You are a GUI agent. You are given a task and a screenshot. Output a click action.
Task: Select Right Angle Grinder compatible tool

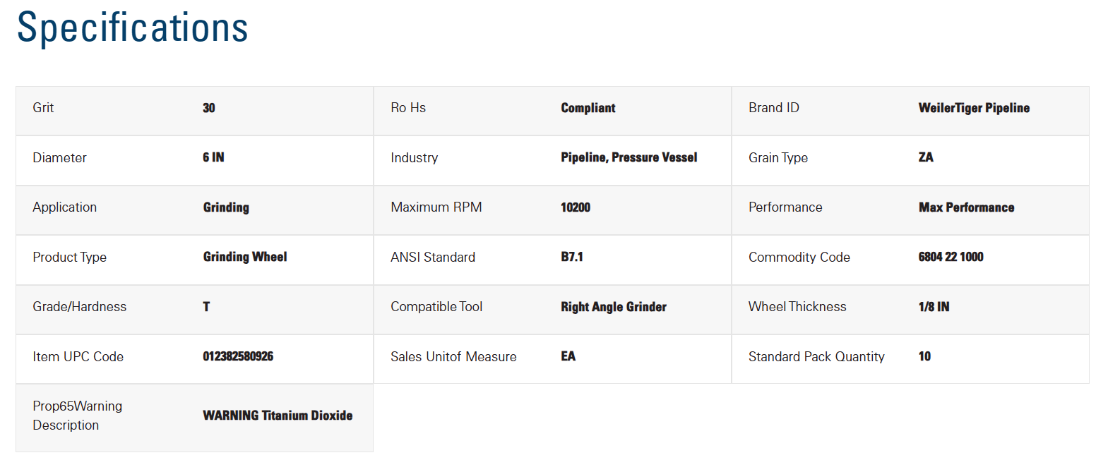pos(614,307)
